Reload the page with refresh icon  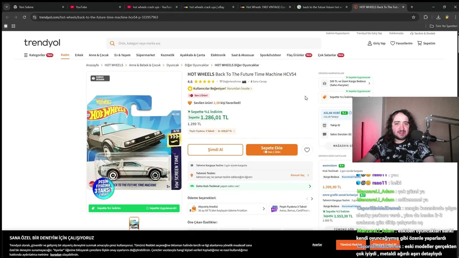24,17
